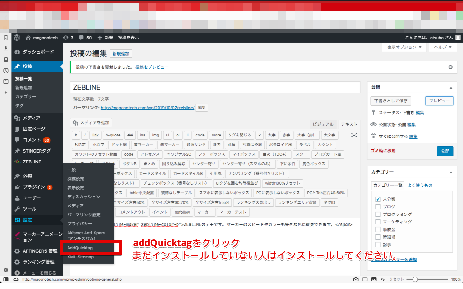Click the blue 公開 publish button
Screen dimensions: 463x289
(445, 151)
